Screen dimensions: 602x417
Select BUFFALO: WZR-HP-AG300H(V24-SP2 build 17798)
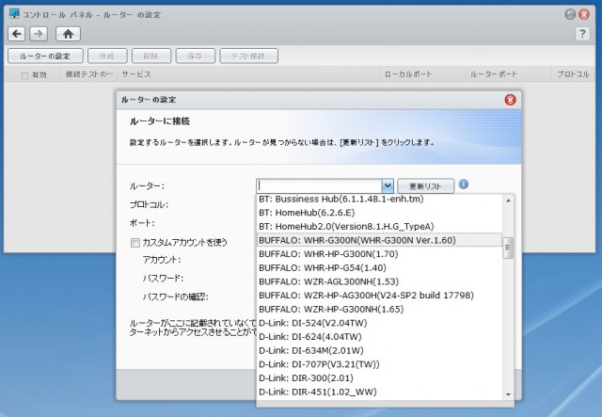379,296
